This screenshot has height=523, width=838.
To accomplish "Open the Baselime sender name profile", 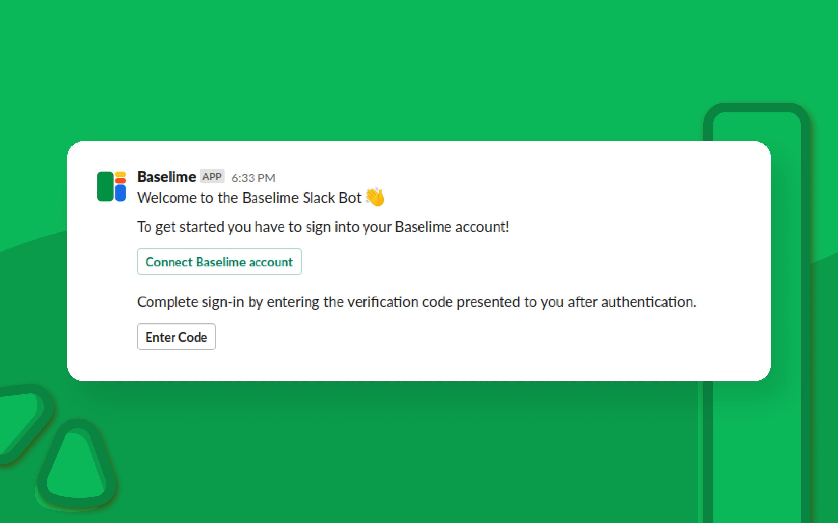I will click(166, 177).
